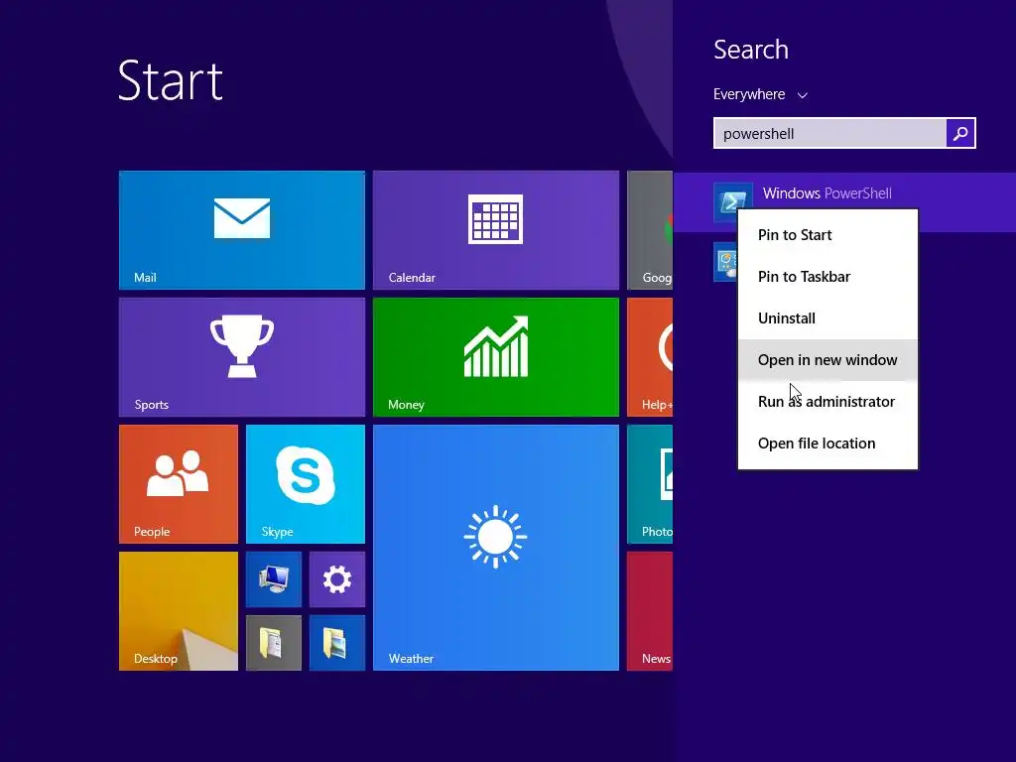Image resolution: width=1016 pixels, height=762 pixels.
Task: Open the Desktop tile
Action: pos(179,611)
